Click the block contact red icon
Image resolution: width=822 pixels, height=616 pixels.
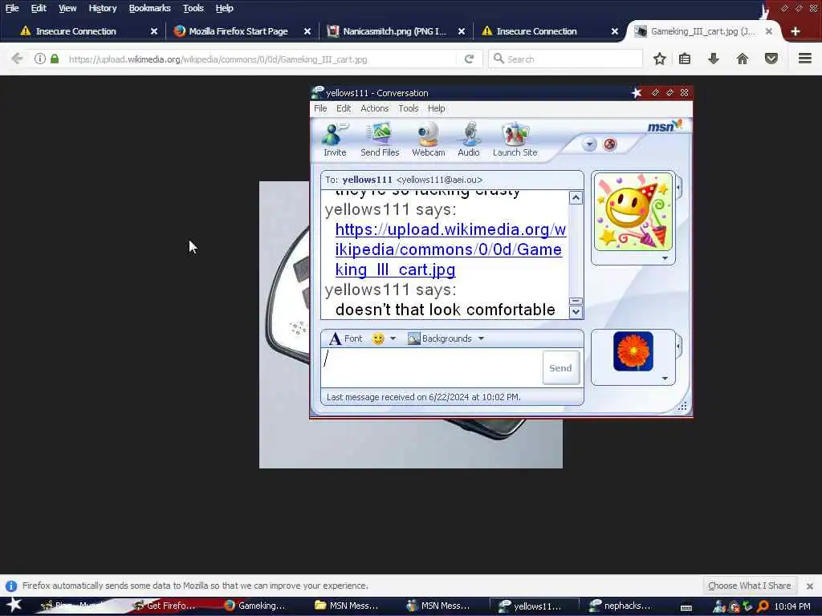tap(610, 144)
